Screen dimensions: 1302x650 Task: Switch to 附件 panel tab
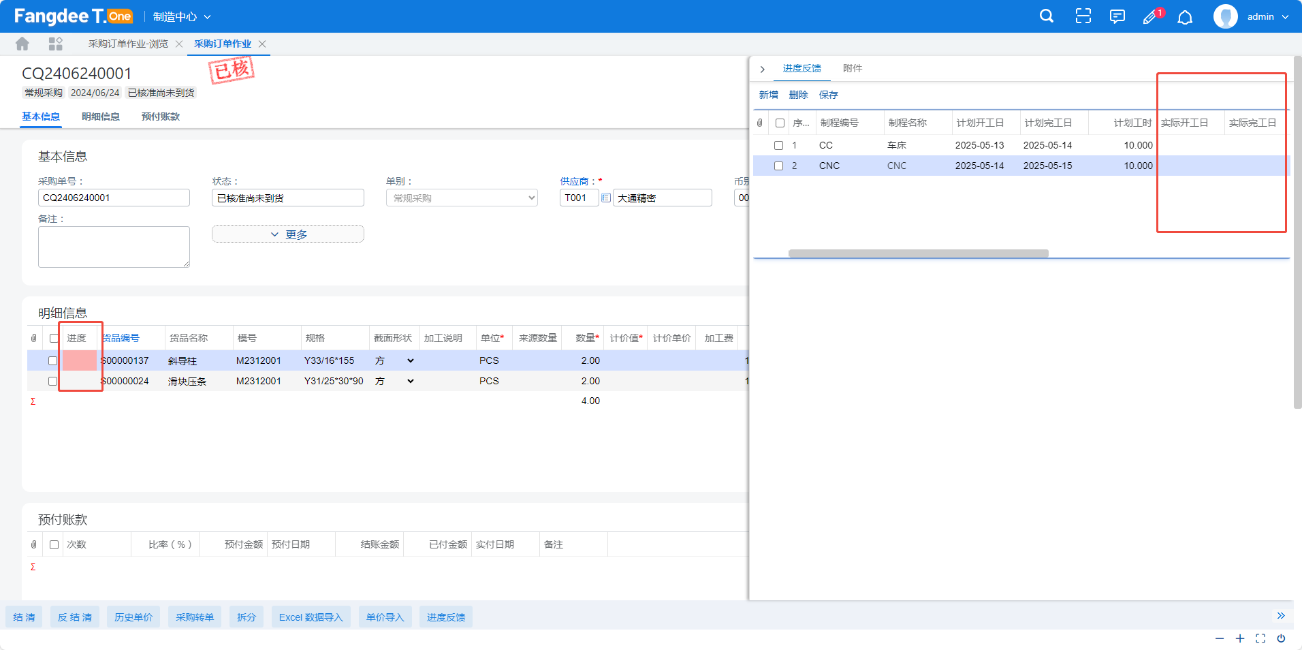point(853,68)
